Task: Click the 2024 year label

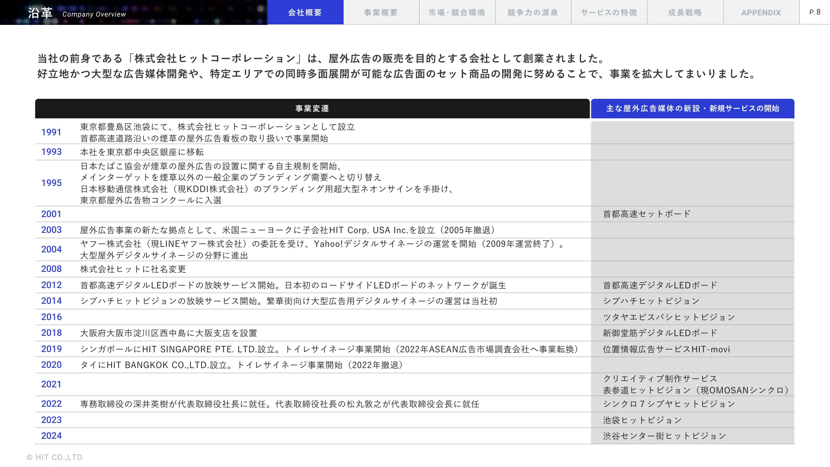Action: pyautogui.click(x=51, y=435)
